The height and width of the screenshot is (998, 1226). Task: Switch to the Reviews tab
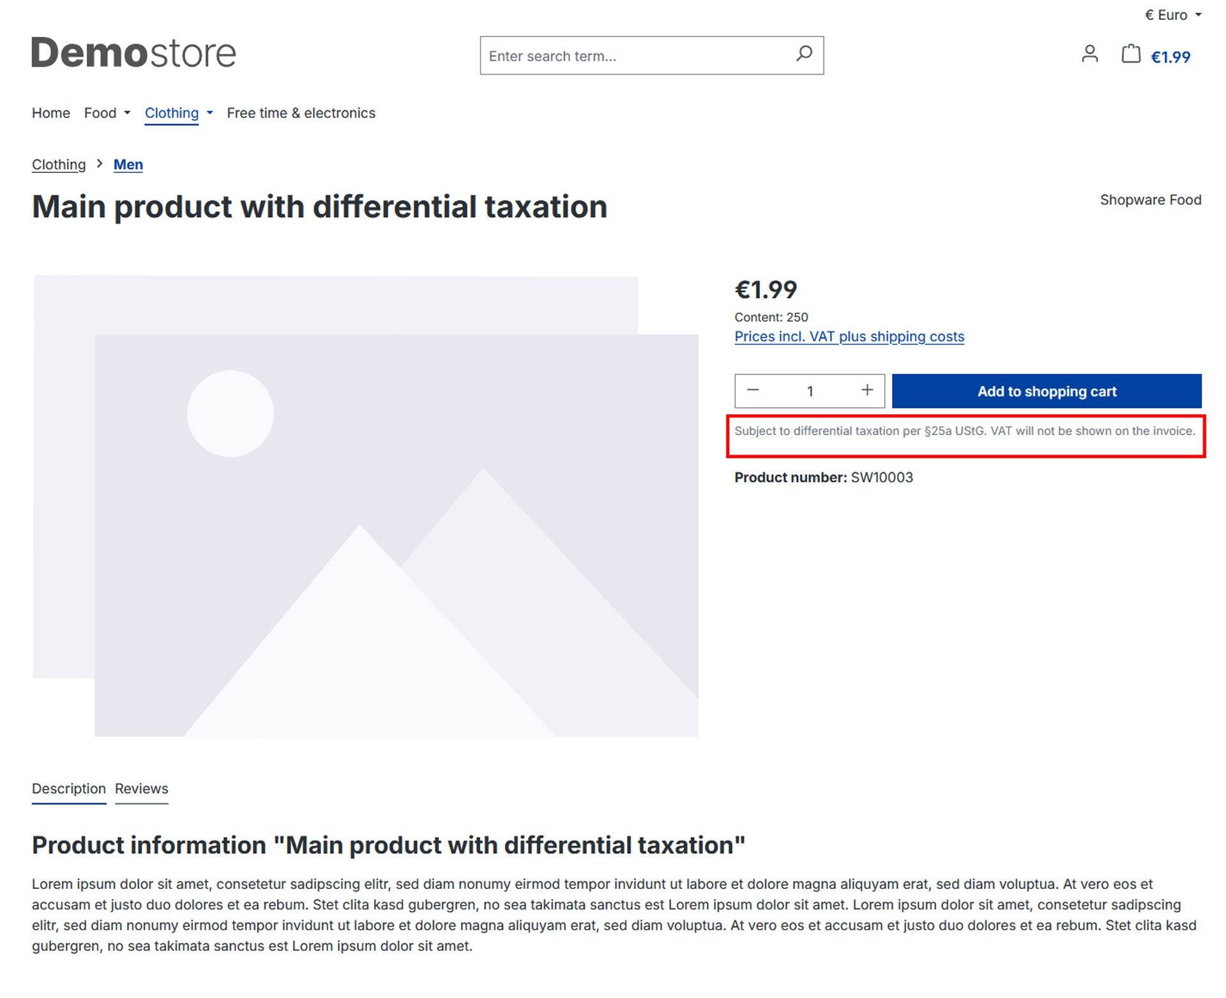pos(141,789)
